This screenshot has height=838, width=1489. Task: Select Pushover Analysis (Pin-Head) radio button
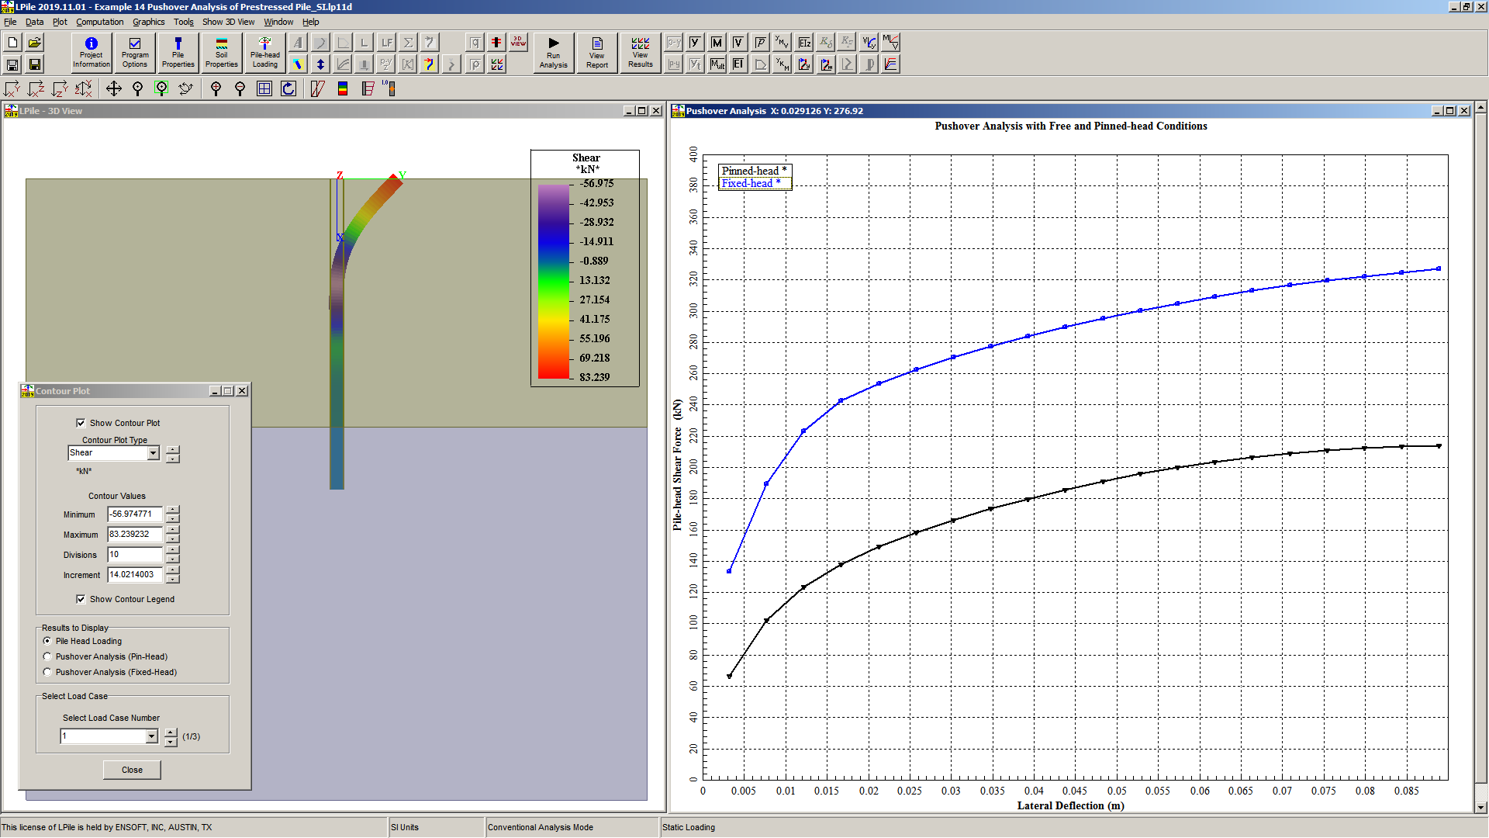[x=47, y=656]
